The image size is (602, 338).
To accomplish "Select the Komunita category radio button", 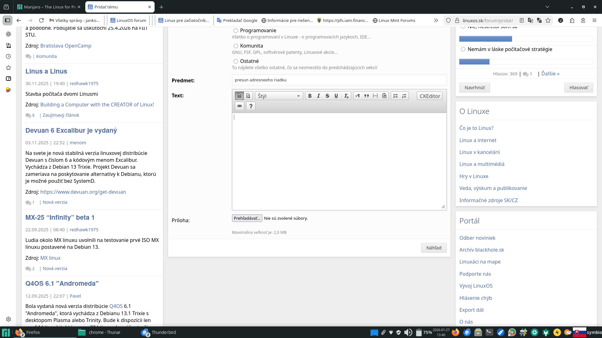I will (236, 46).
